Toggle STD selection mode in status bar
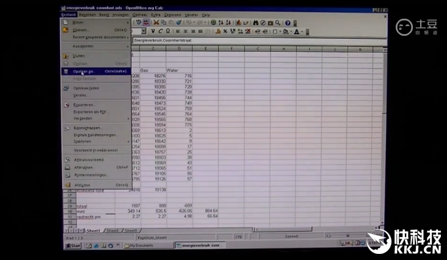This screenshot has width=447, height=260. [x=239, y=237]
